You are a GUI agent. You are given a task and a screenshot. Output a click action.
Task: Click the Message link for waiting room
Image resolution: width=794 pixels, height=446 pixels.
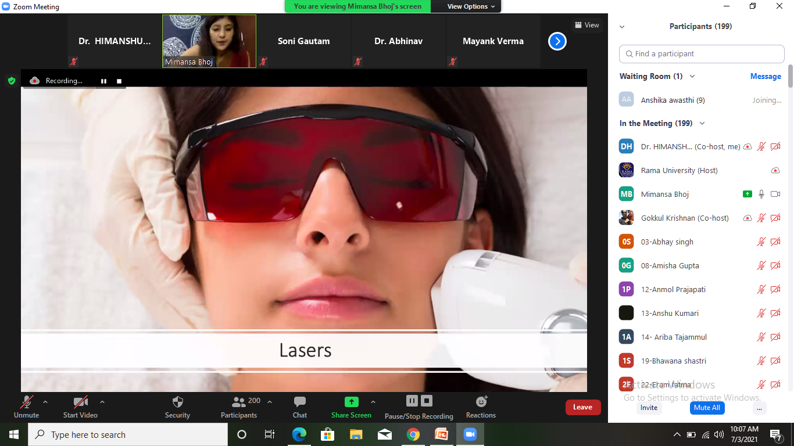766,76
